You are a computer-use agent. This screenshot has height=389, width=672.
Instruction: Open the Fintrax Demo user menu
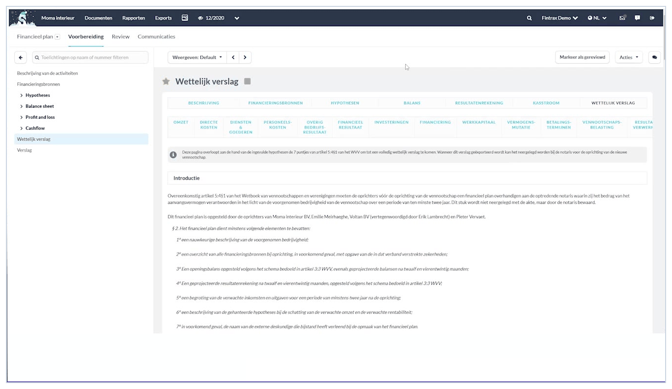560,18
